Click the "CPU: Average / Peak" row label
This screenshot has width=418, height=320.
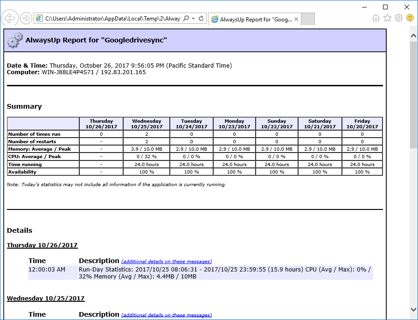point(35,157)
